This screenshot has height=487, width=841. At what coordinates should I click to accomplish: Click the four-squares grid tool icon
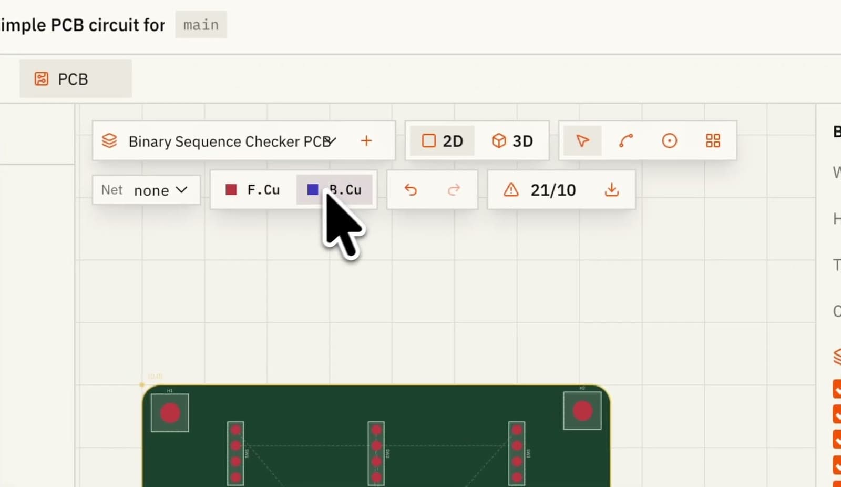[x=713, y=141]
